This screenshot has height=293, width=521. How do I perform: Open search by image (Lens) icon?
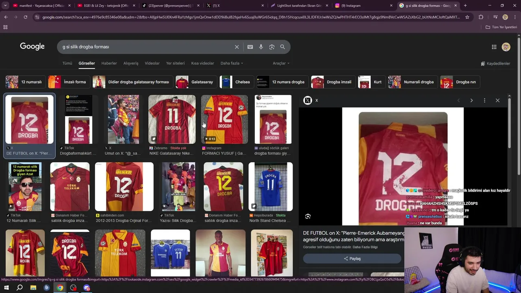pyautogui.click(x=272, y=47)
